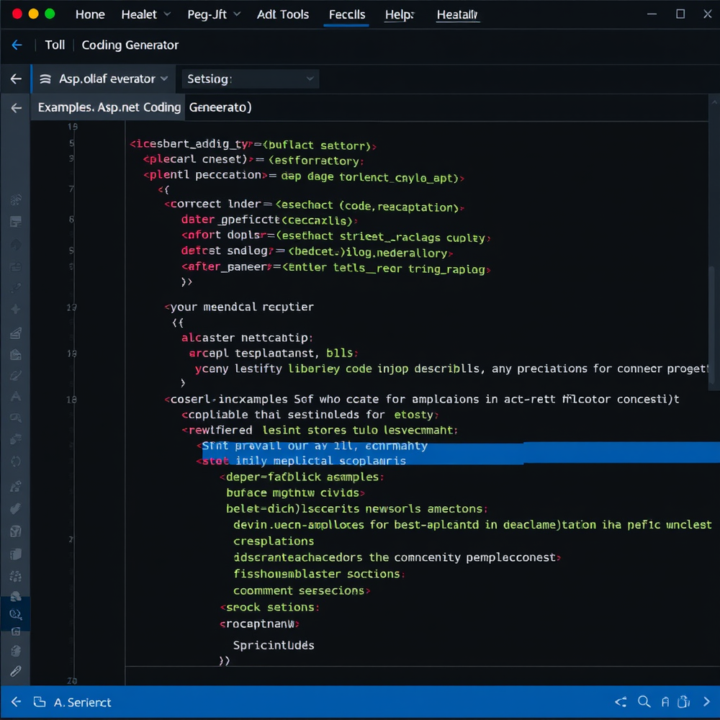This screenshot has width=720, height=720.
Task: Click the Heatally link in the menu bar
Action: [x=457, y=15]
